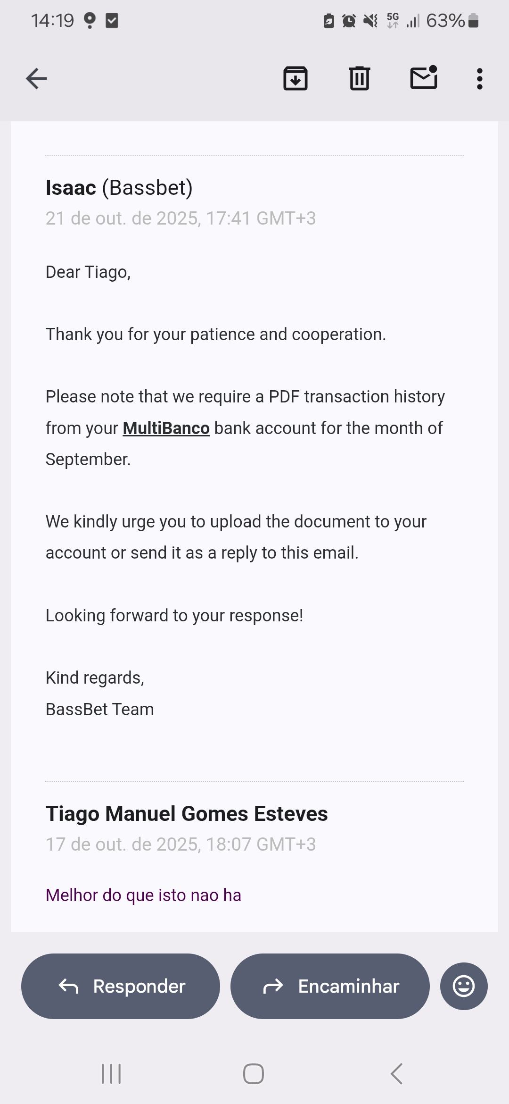Mark the email as unread
This screenshot has width=509, height=1104.
(x=424, y=78)
